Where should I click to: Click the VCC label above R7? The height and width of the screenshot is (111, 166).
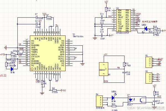point(44,14)
